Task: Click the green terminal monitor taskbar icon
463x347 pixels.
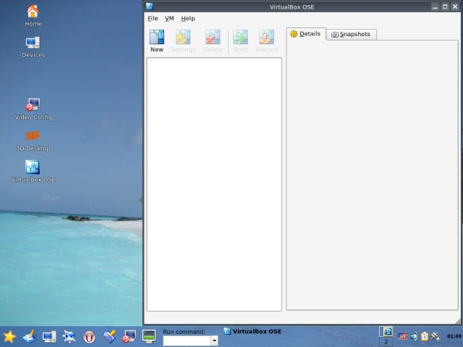Action: point(149,337)
